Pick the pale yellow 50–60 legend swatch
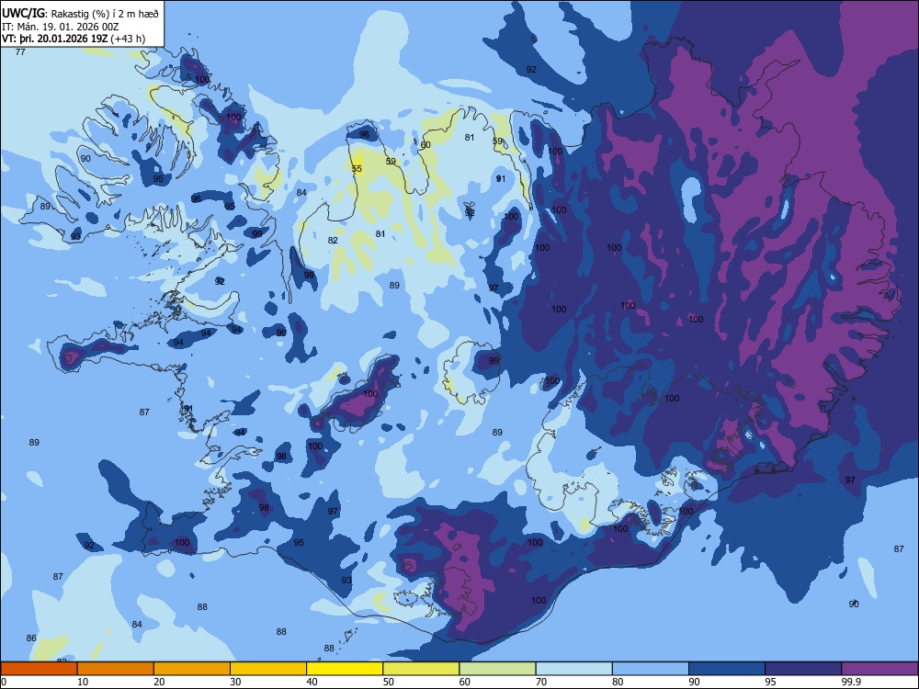 point(421,669)
